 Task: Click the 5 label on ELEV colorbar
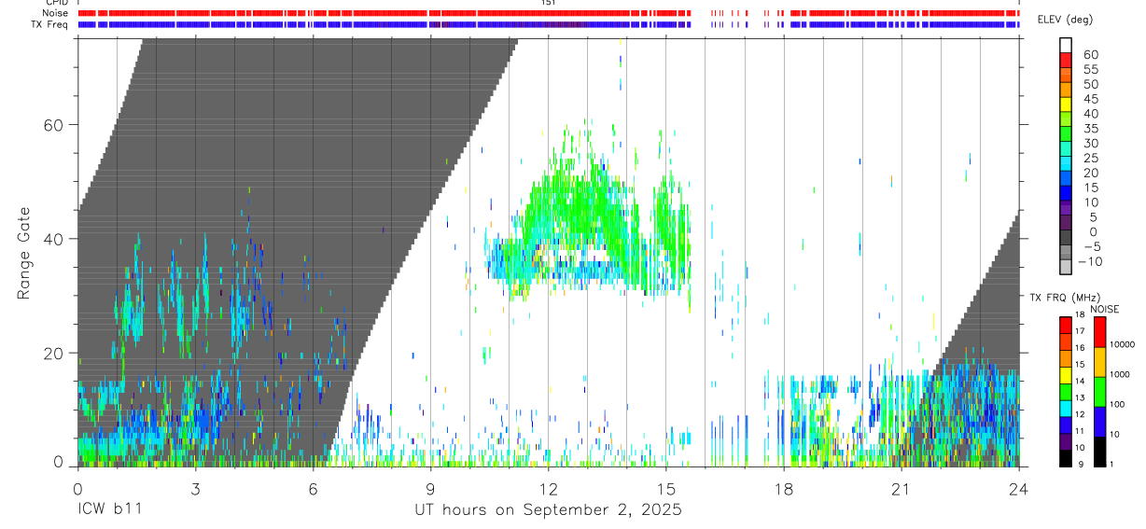(x=1093, y=217)
